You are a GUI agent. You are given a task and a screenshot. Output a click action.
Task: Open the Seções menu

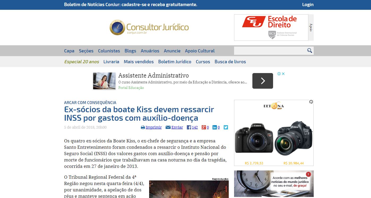(x=86, y=51)
